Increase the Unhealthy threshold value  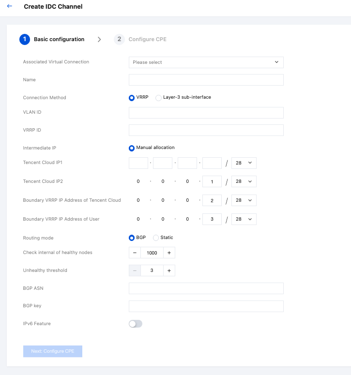point(169,270)
